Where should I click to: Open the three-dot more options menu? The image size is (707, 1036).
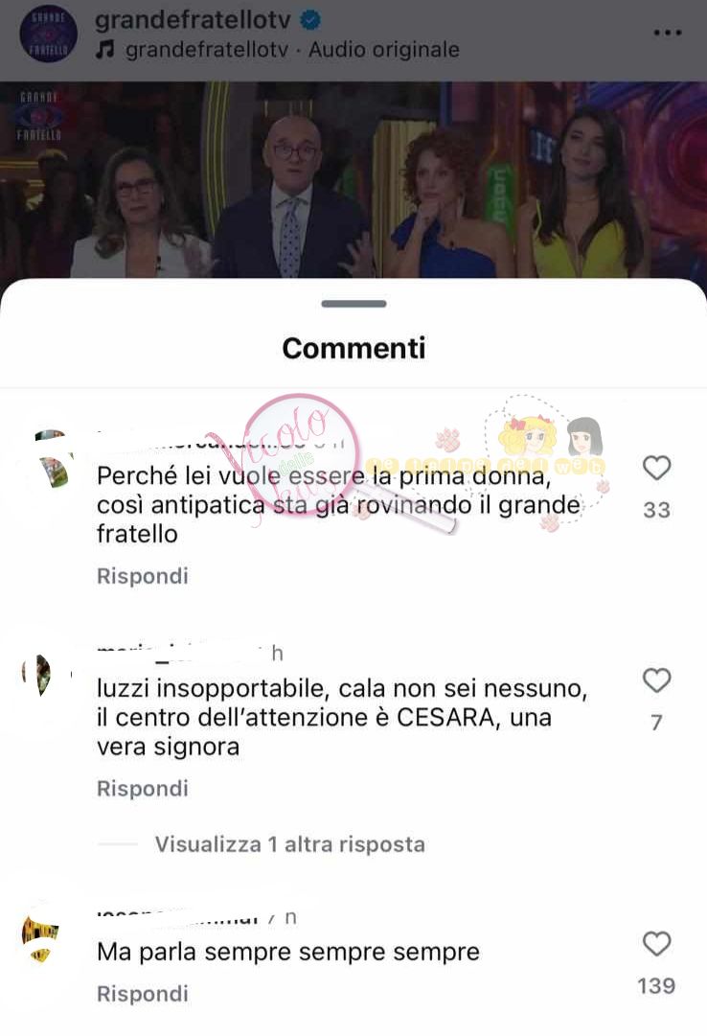[668, 33]
